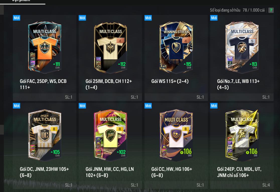
Task: Open Gói WS 115+ (2~4) label
Action: coord(170,81)
